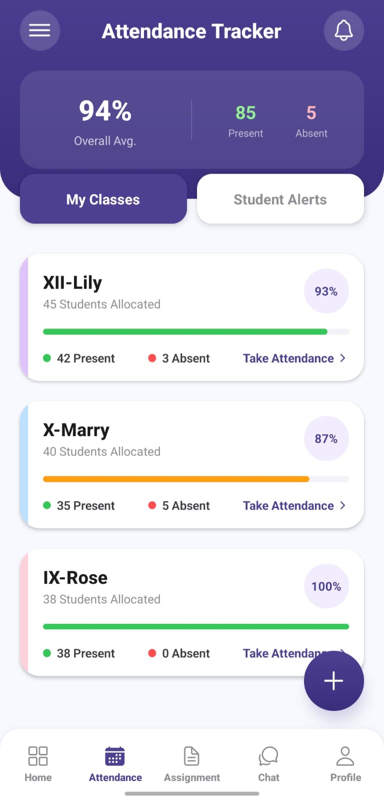This screenshot has height=801, width=384.
Task: Tap the 94% Overall Avg. summary
Action: pos(105,121)
